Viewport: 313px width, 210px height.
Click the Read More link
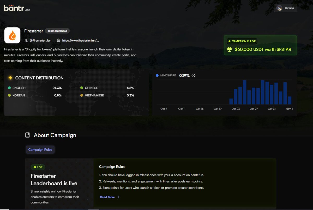107,197
